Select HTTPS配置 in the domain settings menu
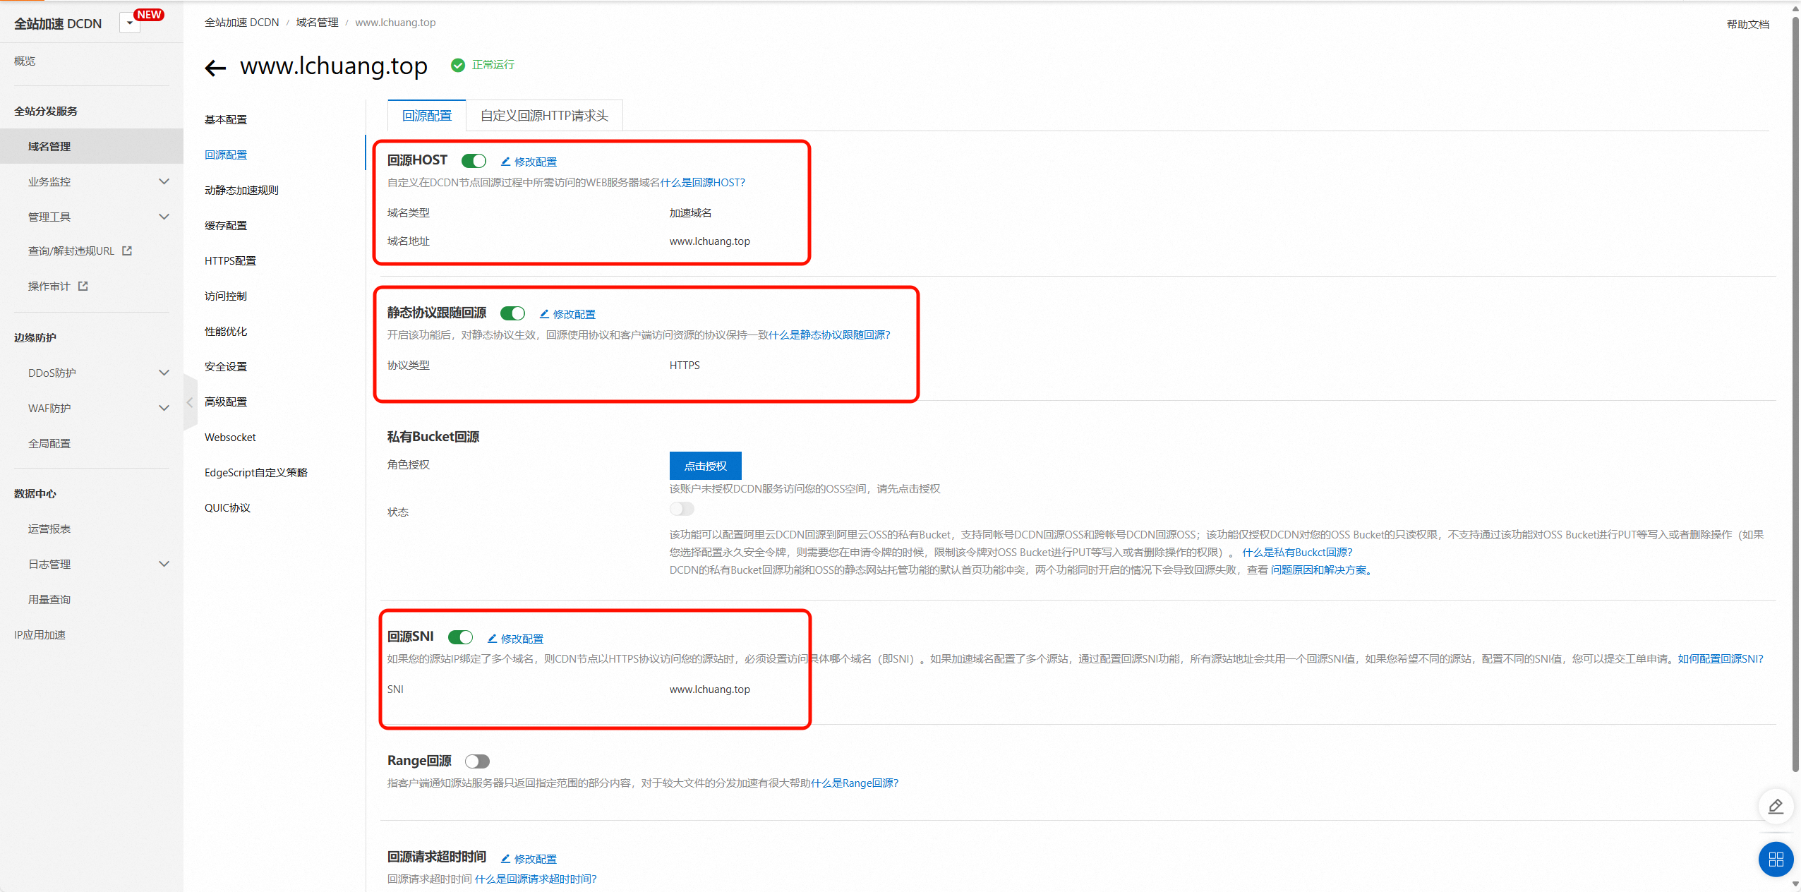Image resolution: width=1801 pixels, height=892 pixels. point(230,260)
